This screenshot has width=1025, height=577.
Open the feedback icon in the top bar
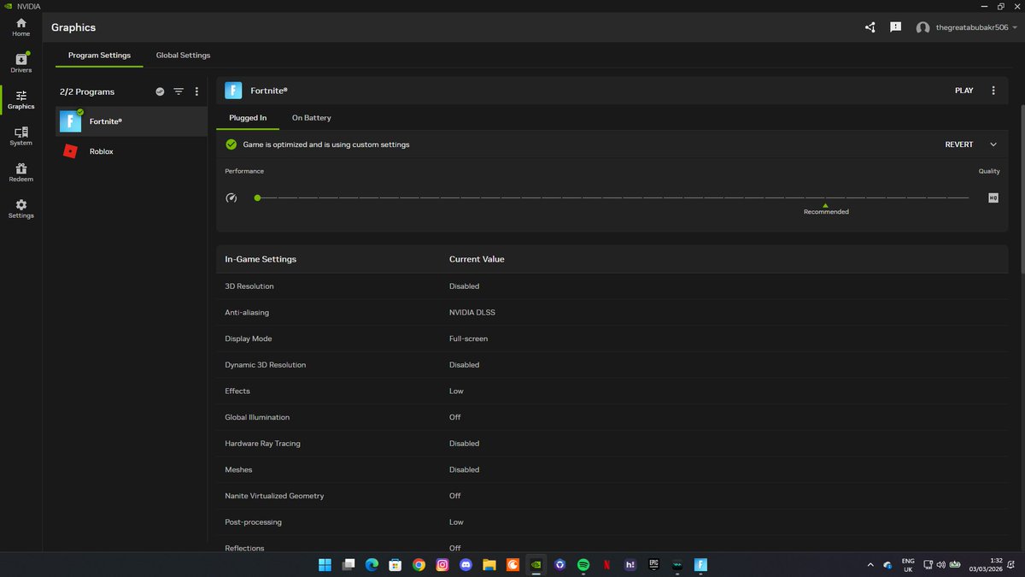tap(895, 27)
